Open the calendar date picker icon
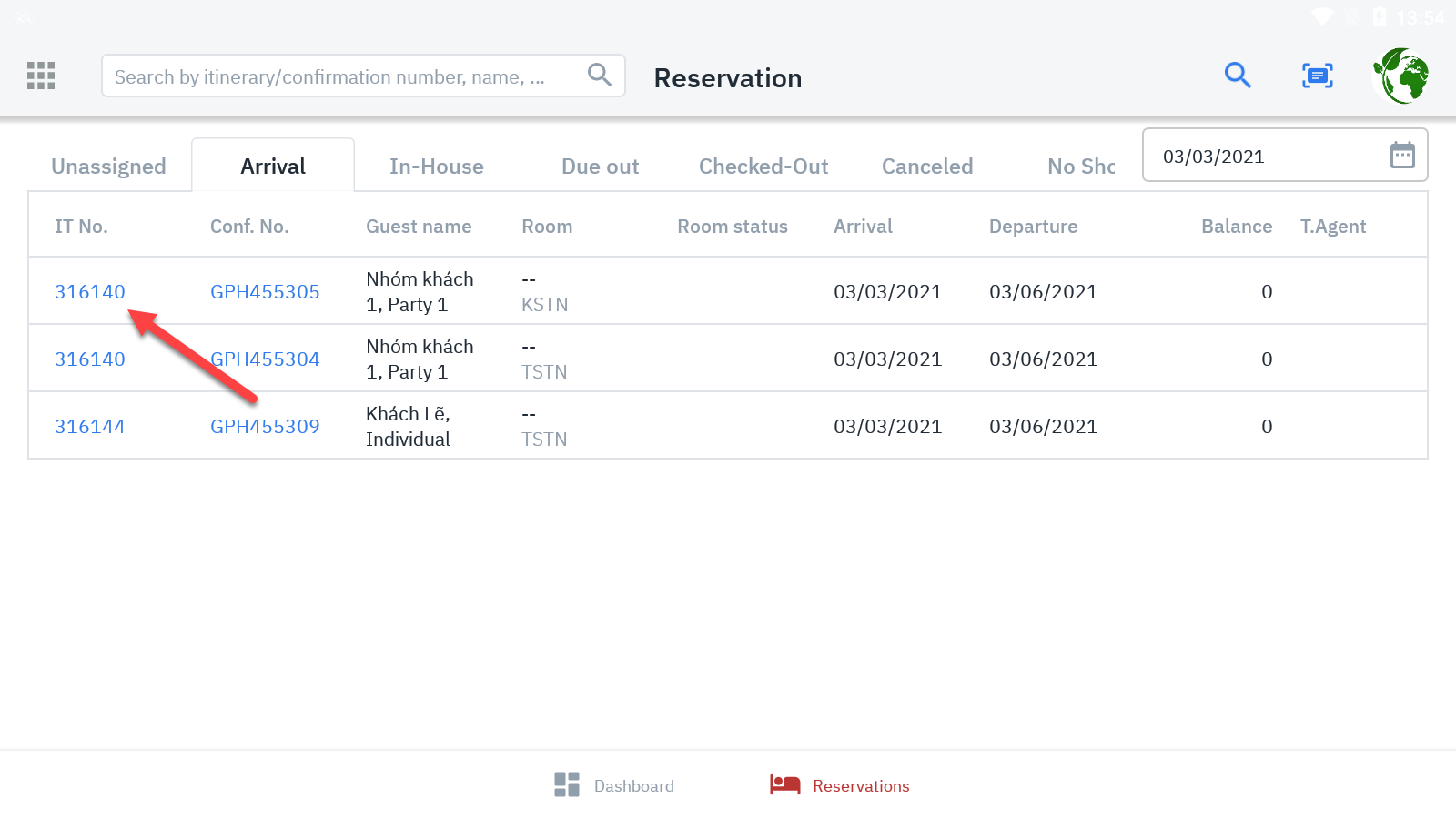This screenshot has height=819, width=1456. point(1402,156)
